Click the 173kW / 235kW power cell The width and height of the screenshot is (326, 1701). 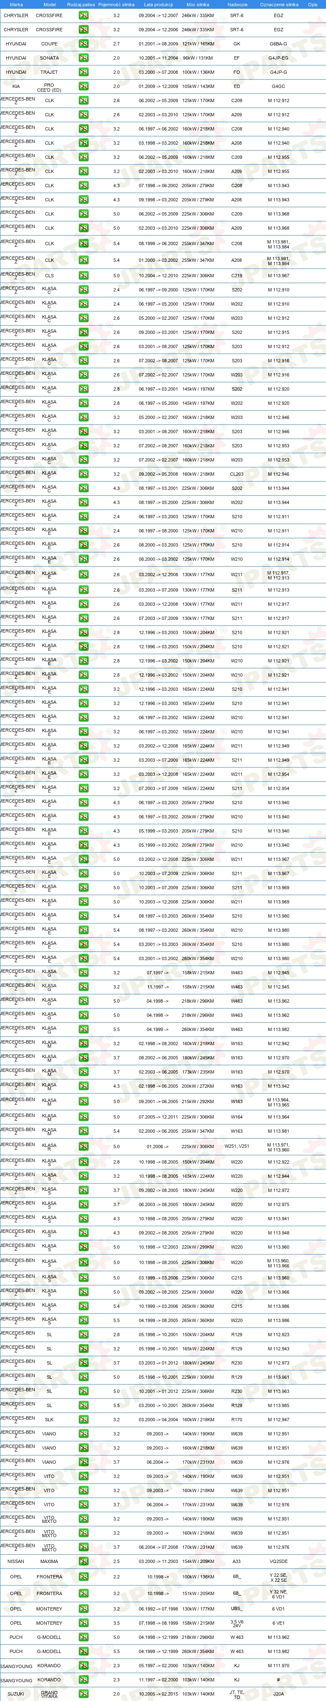[x=198, y=1072]
